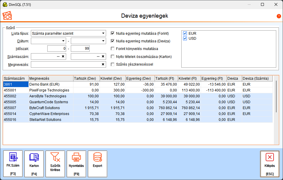The width and height of the screenshot is (283, 180).
Task: Click the Időszak end field showing 99
Action: (x=80, y=49)
